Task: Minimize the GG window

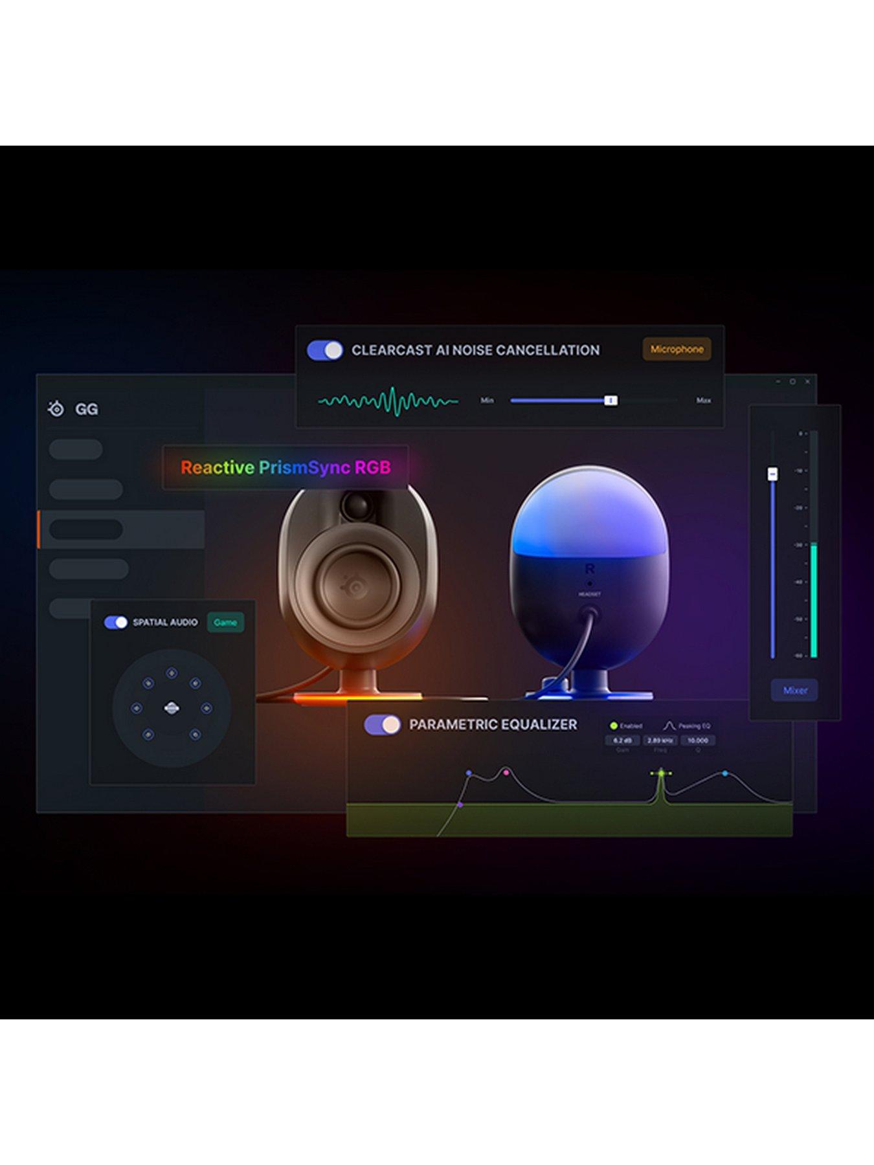Action: pyautogui.click(x=778, y=382)
